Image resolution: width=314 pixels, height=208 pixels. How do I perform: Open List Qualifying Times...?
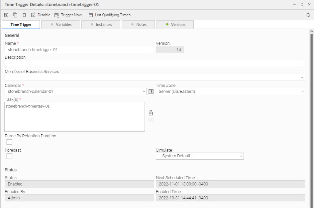pos(111,15)
